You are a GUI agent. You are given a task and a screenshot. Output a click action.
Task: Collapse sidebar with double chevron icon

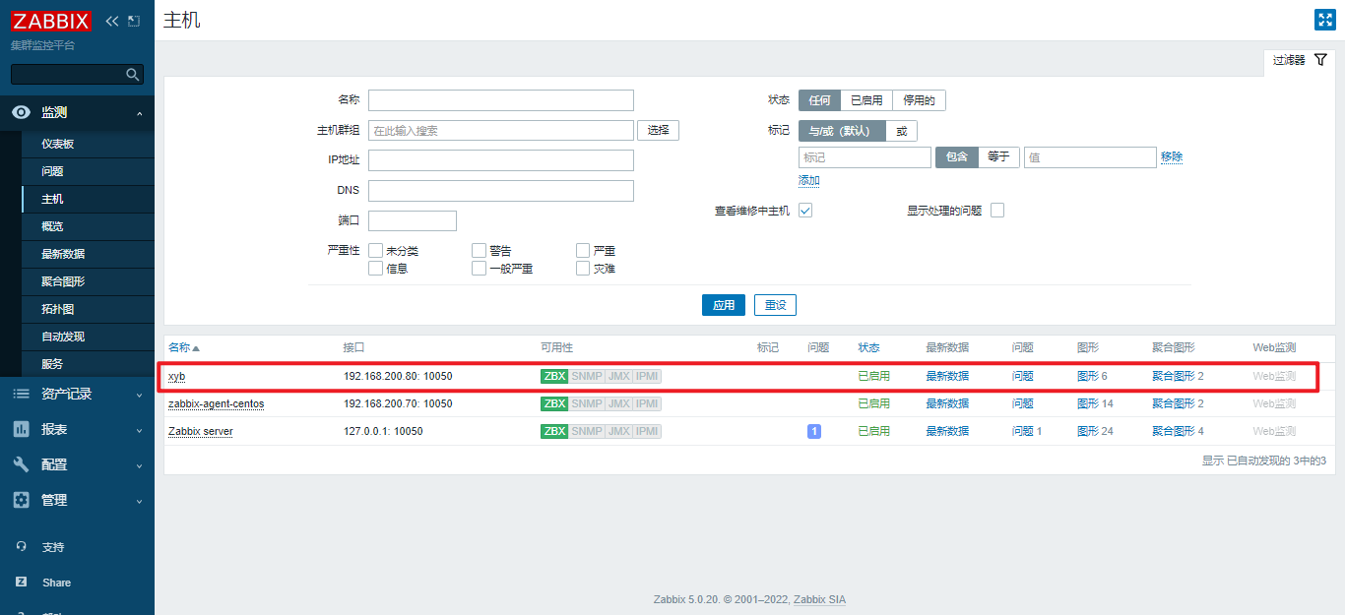(111, 21)
